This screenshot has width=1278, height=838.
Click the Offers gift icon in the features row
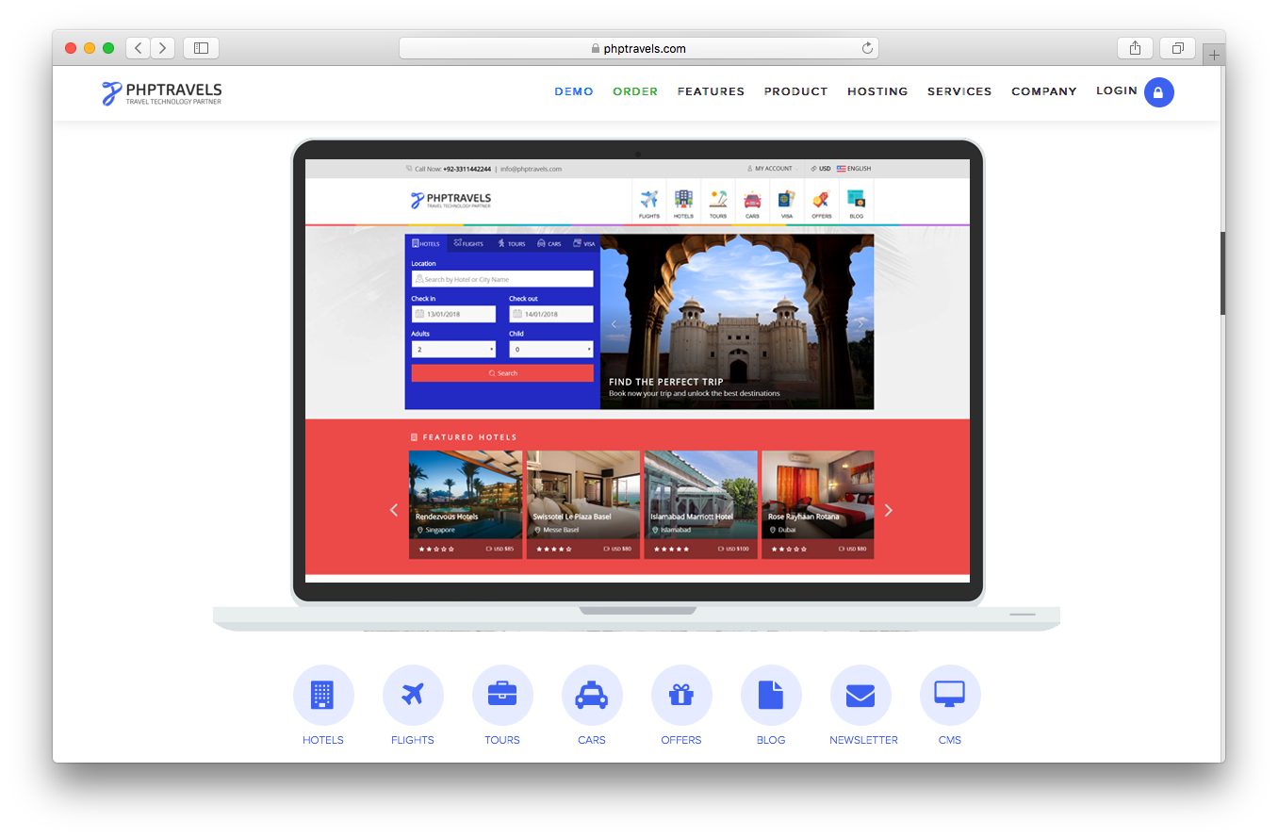[681, 694]
